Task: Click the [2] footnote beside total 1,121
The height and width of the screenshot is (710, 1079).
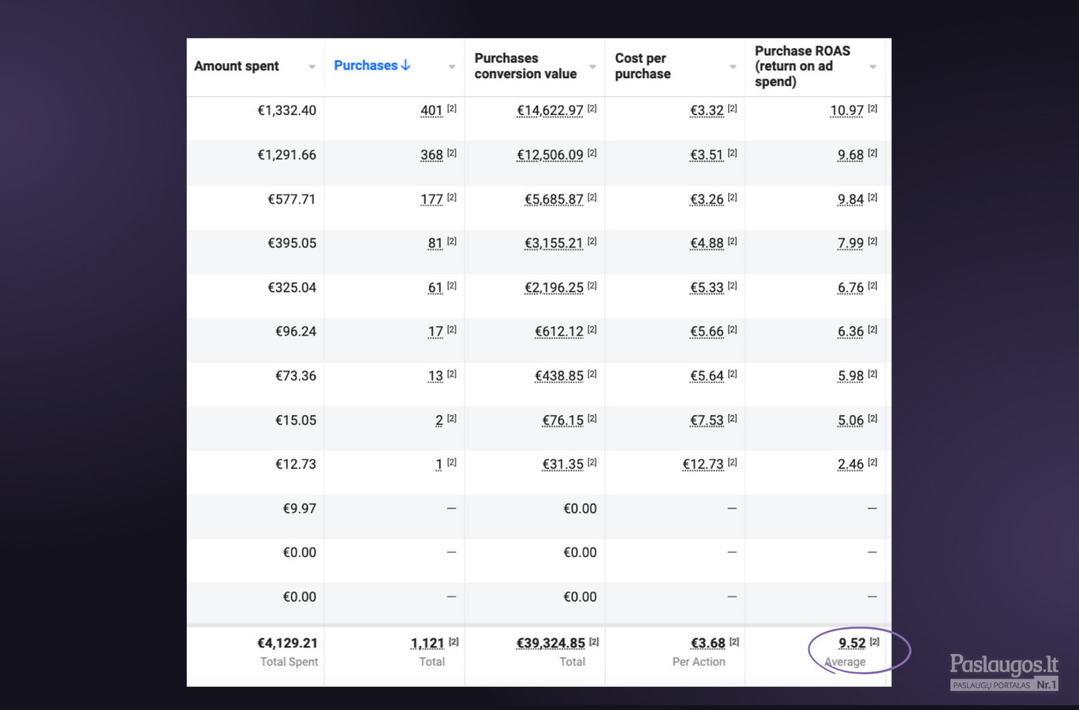Action: click(x=454, y=641)
